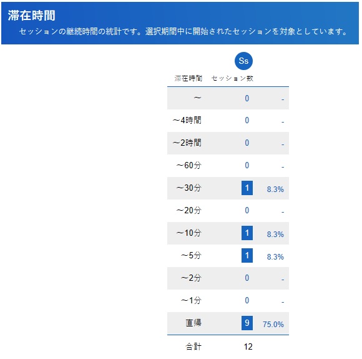
Task: Click the blue Ss circle icon
Action: [243, 61]
